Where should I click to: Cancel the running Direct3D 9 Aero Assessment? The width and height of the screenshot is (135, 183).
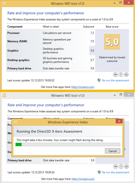113,151
